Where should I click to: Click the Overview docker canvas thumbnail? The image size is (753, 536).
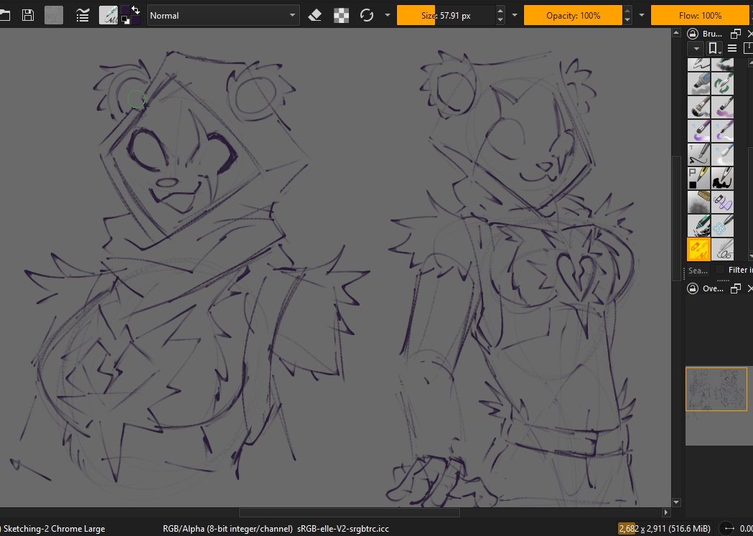(x=716, y=389)
